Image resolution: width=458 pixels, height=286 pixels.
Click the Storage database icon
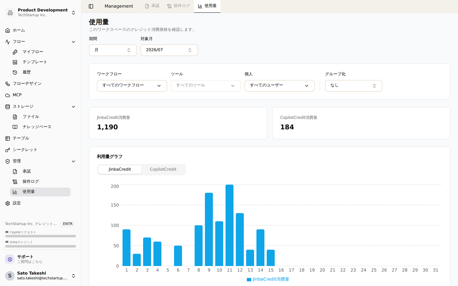click(8, 107)
